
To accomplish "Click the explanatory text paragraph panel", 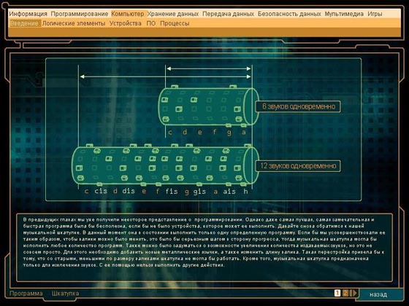I will coord(204,248).
